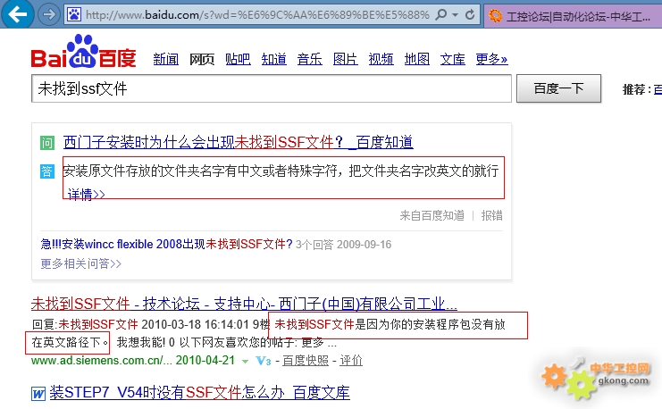Click the browser forward arrow button

[x=48, y=14]
